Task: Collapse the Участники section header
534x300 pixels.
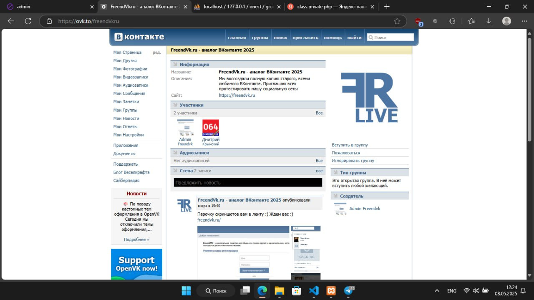Action: click(x=248, y=105)
